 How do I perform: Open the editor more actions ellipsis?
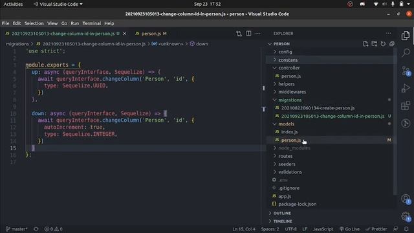[x=258, y=34]
